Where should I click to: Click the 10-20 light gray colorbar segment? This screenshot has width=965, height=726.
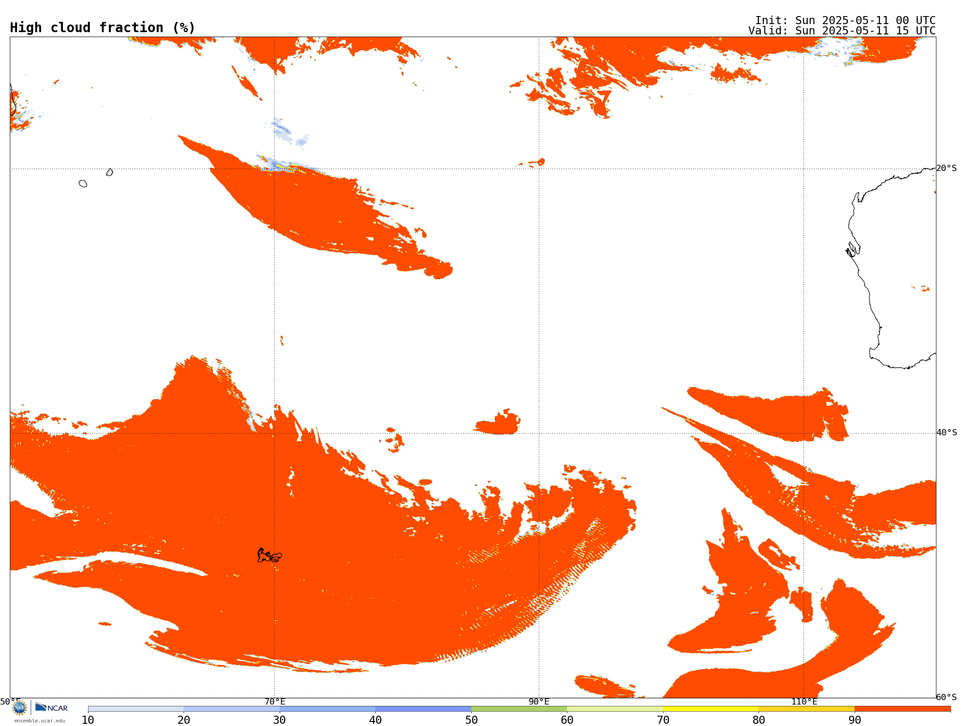136,709
